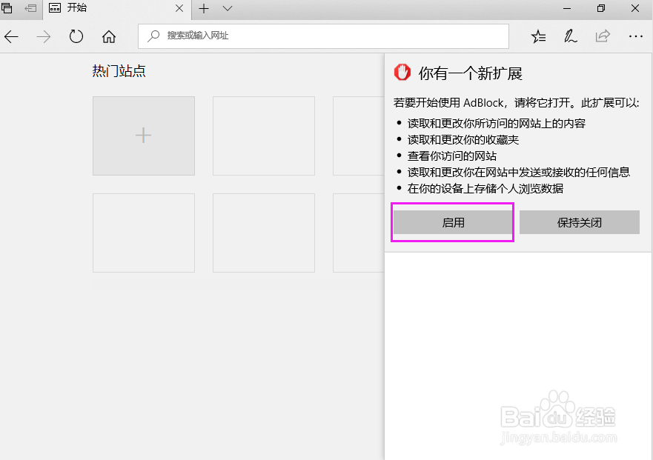653x460 pixels.
Task: Minimize the browser window
Action: [567, 8]
